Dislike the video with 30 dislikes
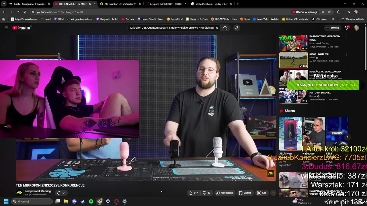This screenshot has width=367, height=206. [x=207, y=193]
